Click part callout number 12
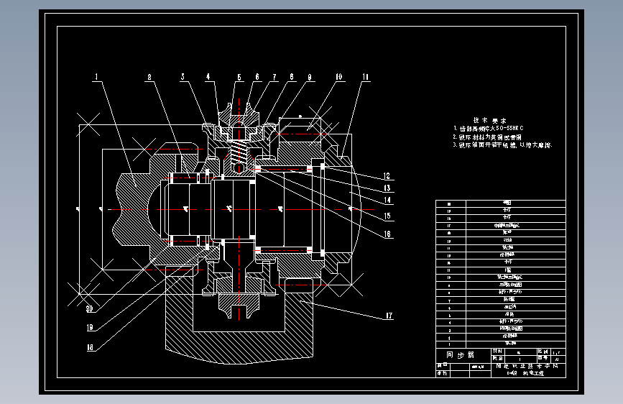The width and height of the screenshot is (623, 404). (x=387, y=175)
